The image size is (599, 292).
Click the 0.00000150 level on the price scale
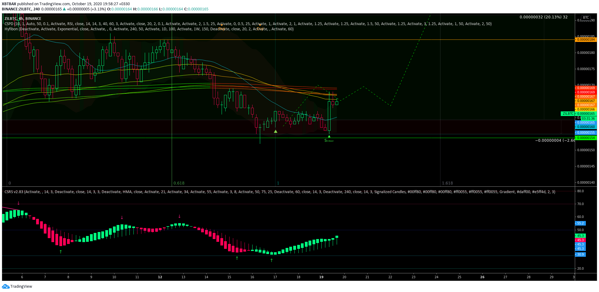coord(586,150)
